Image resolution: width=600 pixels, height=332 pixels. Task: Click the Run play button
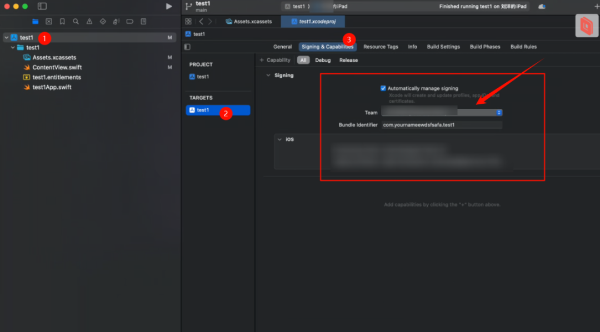point(169,6)
